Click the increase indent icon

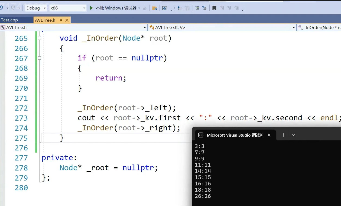click(x=204, y=8)
